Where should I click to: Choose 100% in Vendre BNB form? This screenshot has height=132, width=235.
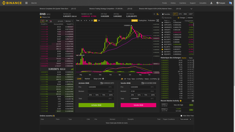coord(153,95)
